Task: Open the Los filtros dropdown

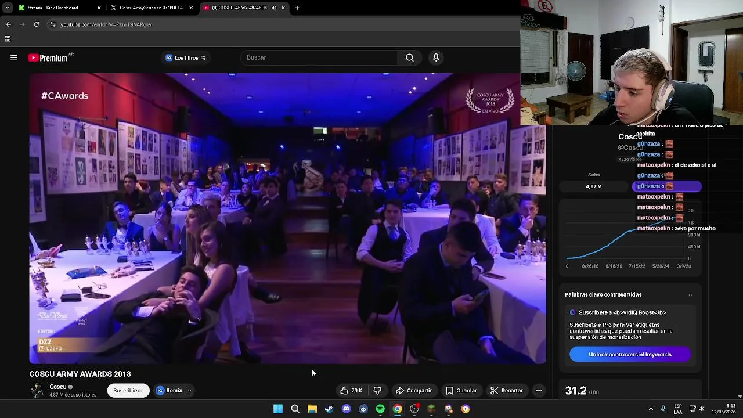Action: point(186,57)
